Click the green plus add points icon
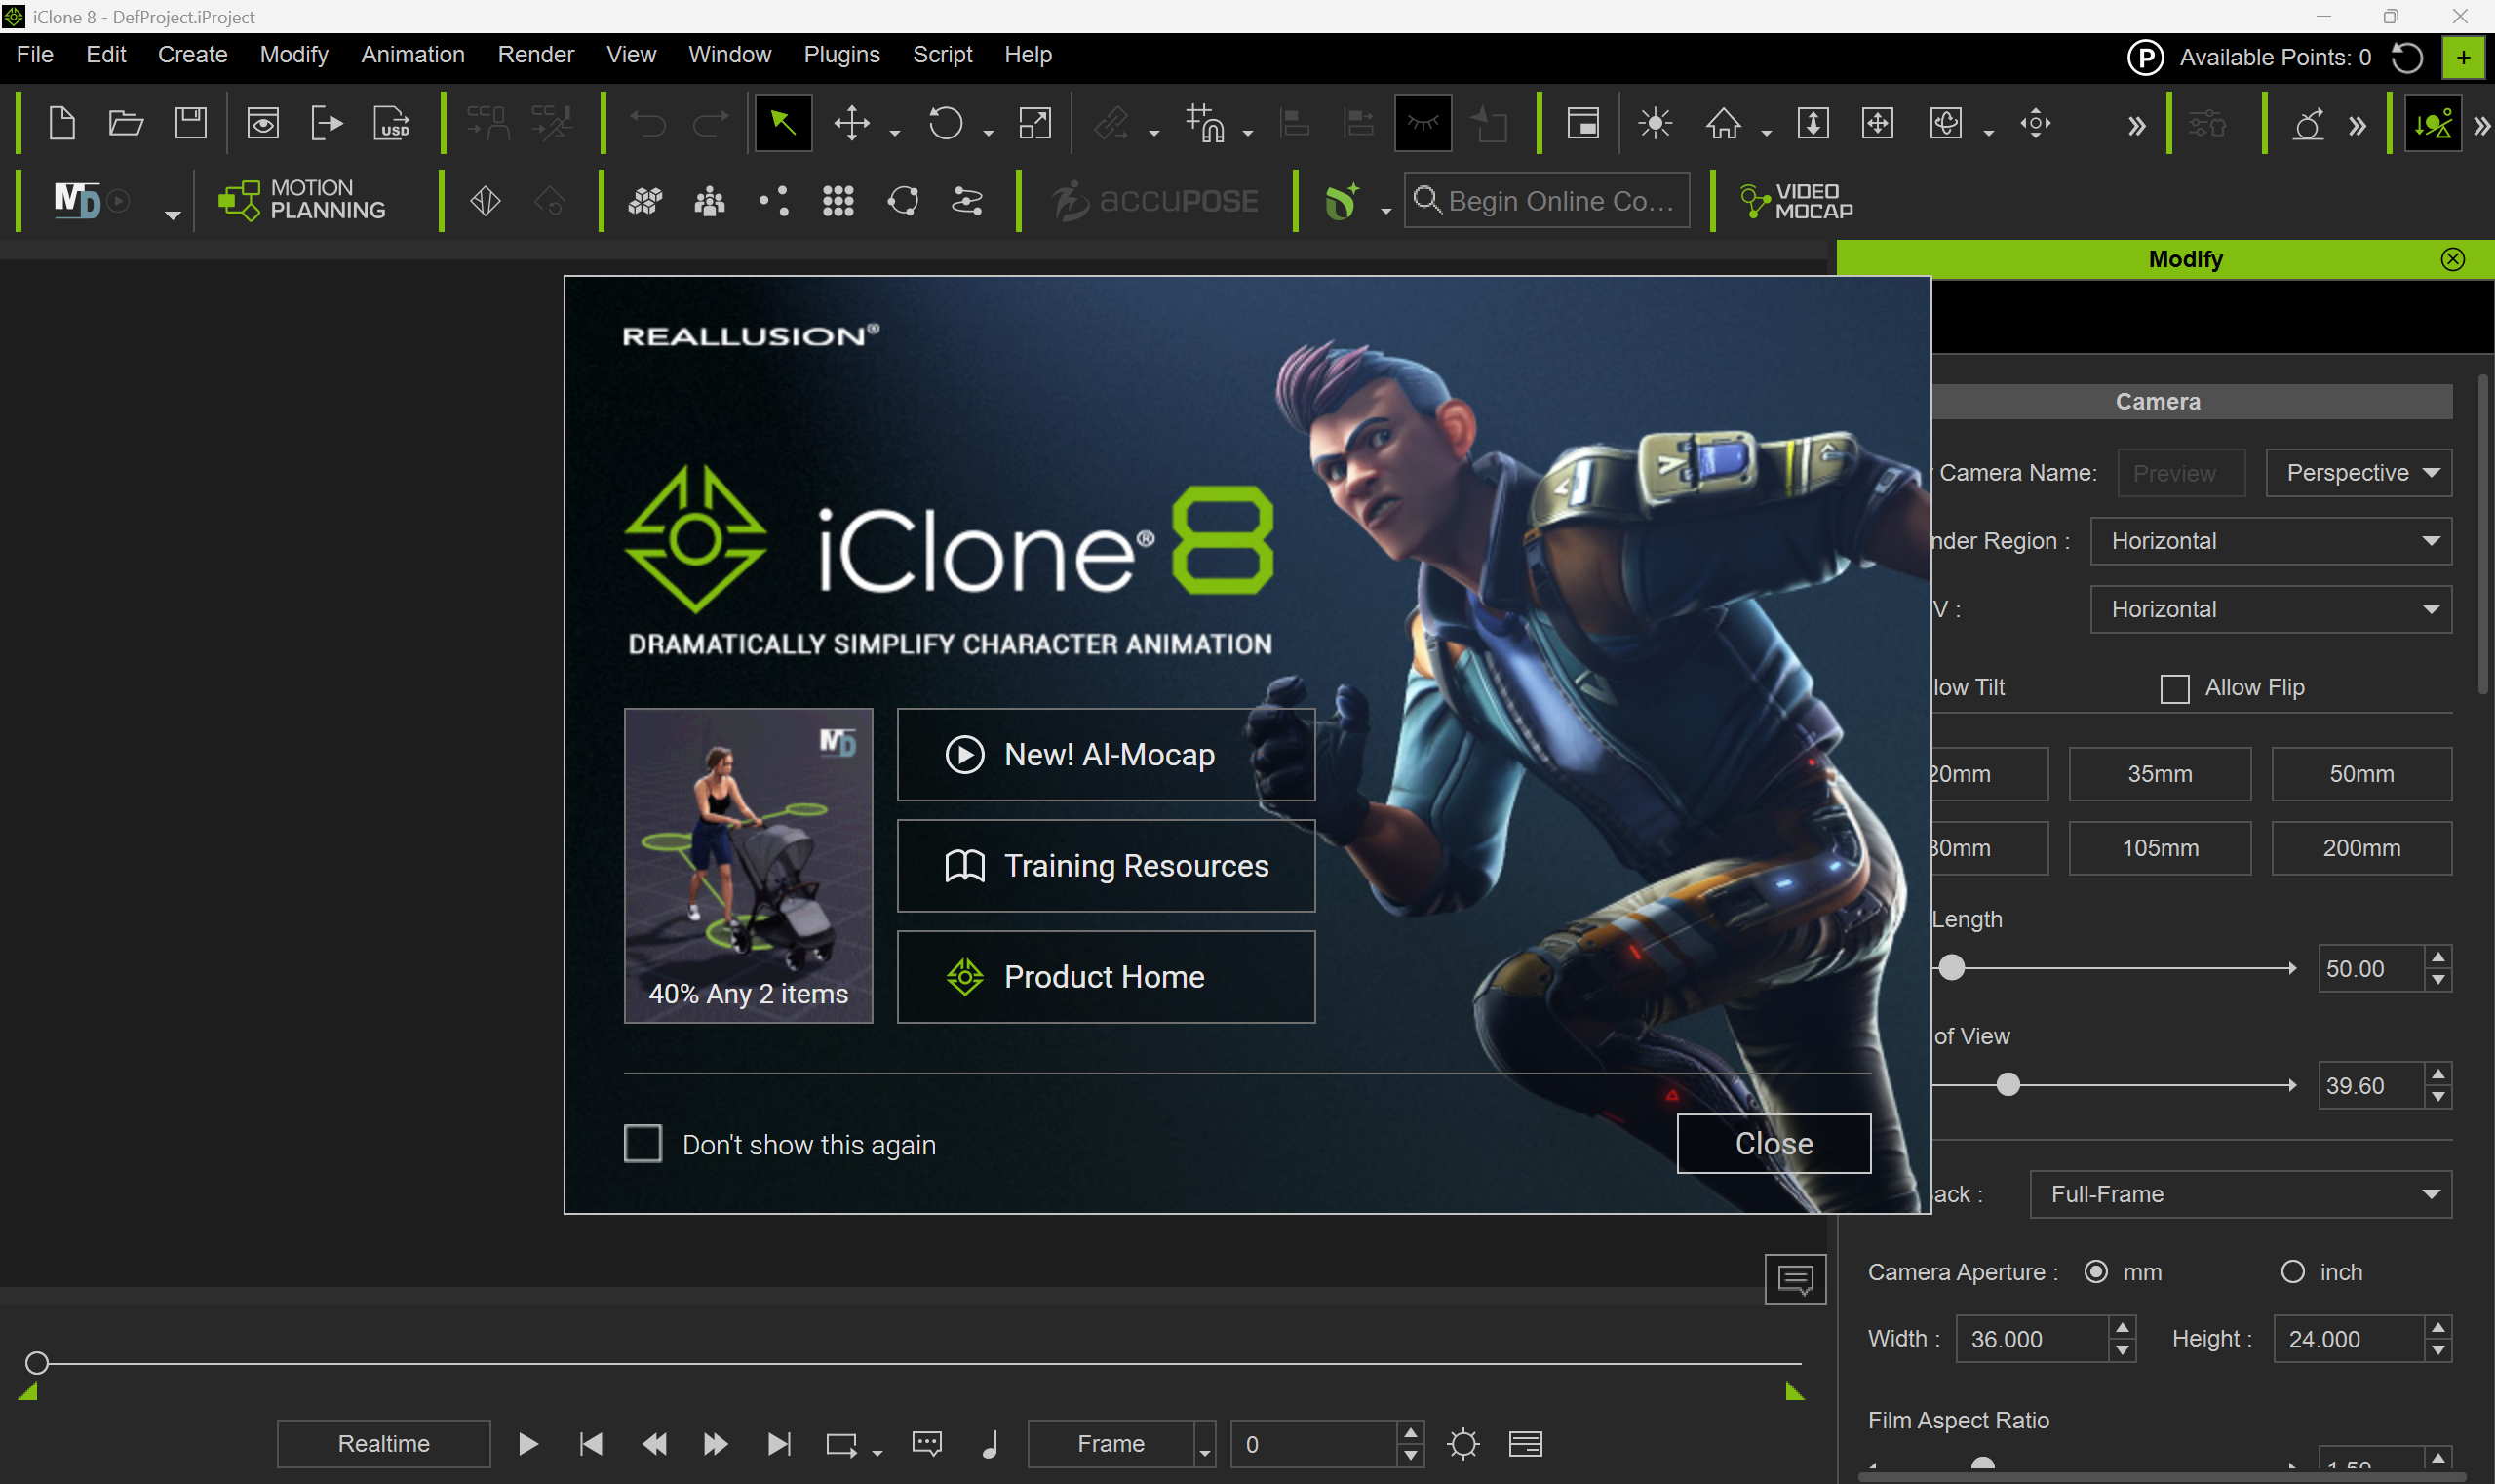The height and width of the screenshot is (1484, 2495). coord(2463,58)
